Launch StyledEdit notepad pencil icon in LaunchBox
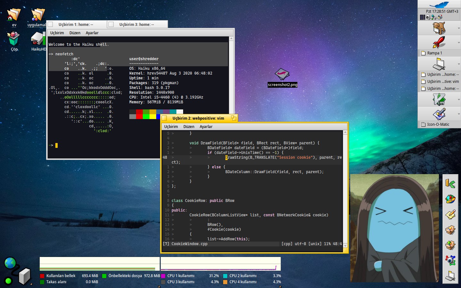The image size is (461, 288). coord(450,214)
